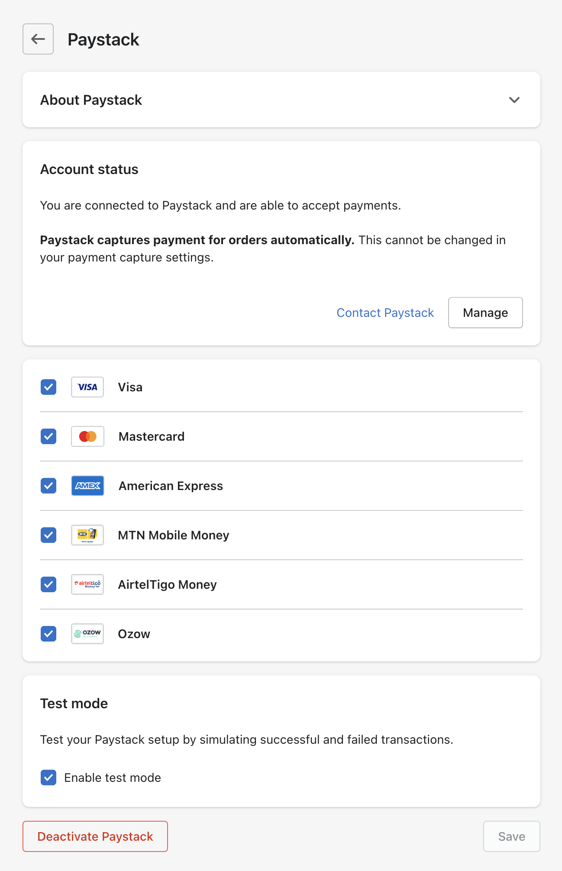562x871 pixels.
Task: Click the Ozow label text
Action: click(x=134, y=634)
